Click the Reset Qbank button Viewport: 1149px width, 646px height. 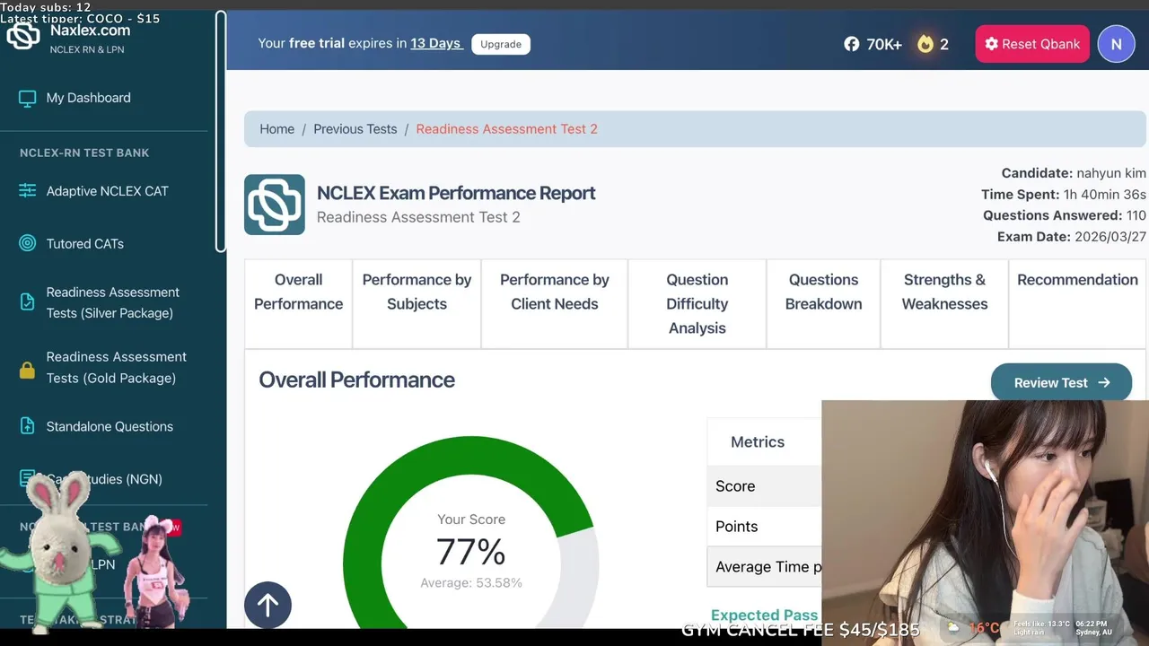click(x=1032, y=44)
